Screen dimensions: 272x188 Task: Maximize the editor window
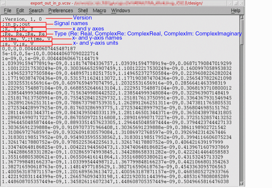click(x=235, y=3)
